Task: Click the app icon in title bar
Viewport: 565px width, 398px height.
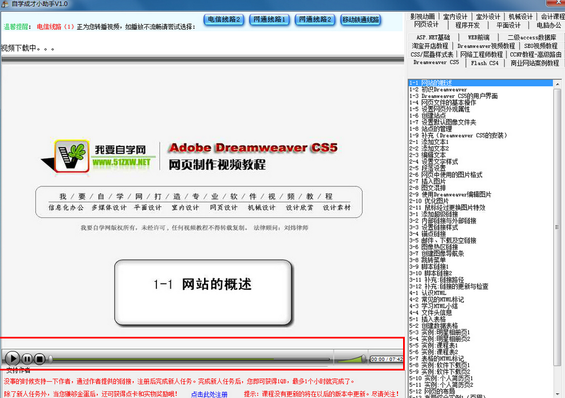Action: coord(4,4)
